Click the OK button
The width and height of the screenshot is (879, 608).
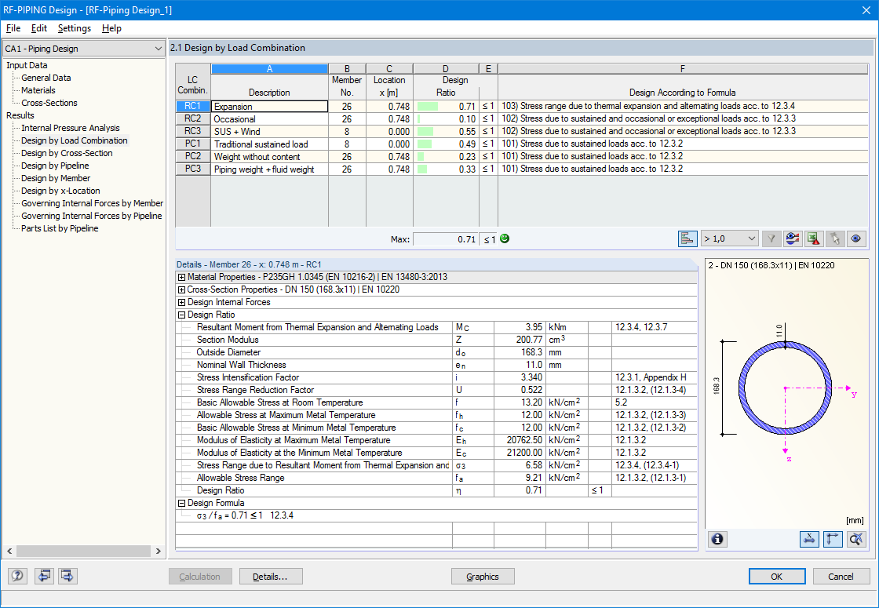pyautogui.click(x=776, y=577)
